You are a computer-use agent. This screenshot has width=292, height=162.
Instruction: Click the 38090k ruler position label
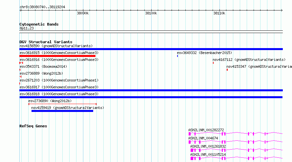pyautogui.click(x=83, y=13)
